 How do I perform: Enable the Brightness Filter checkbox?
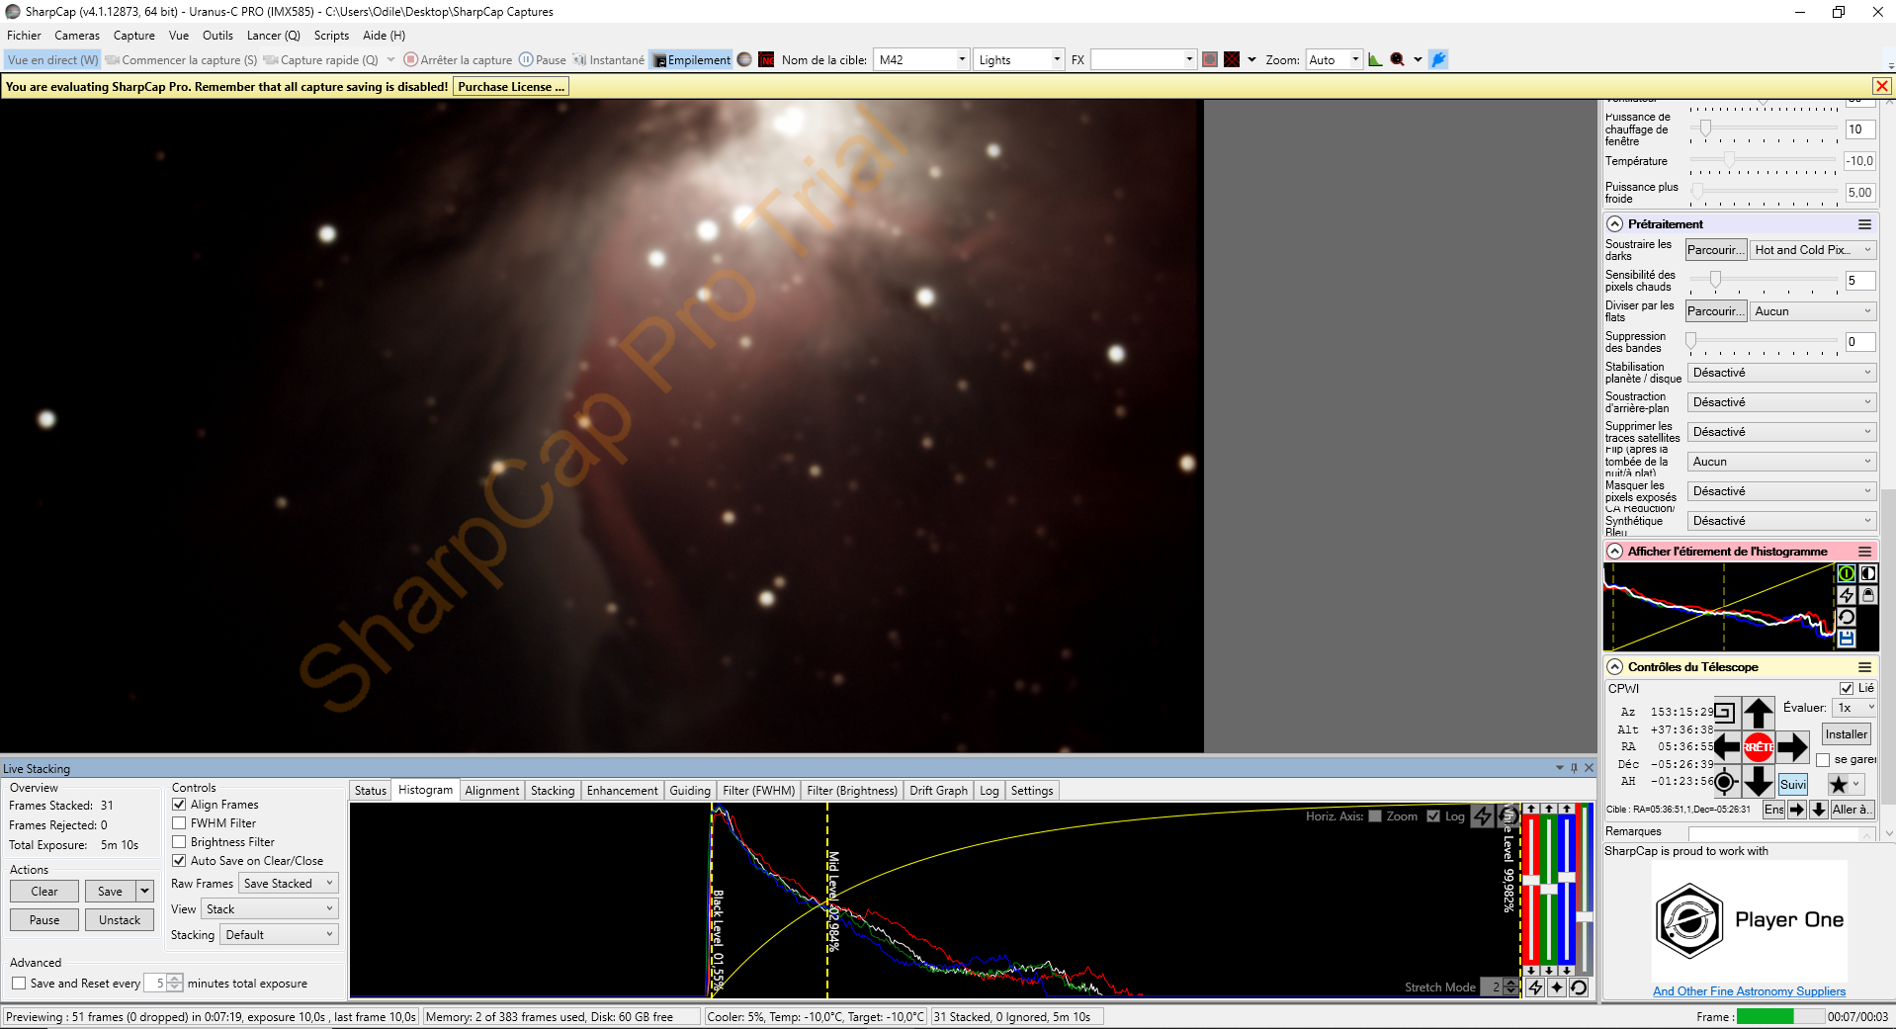click(179, 842)
